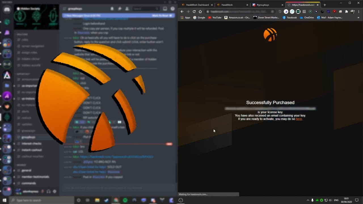Click Discord search field
Screen dimensions: 363x204
coord(145,9)
